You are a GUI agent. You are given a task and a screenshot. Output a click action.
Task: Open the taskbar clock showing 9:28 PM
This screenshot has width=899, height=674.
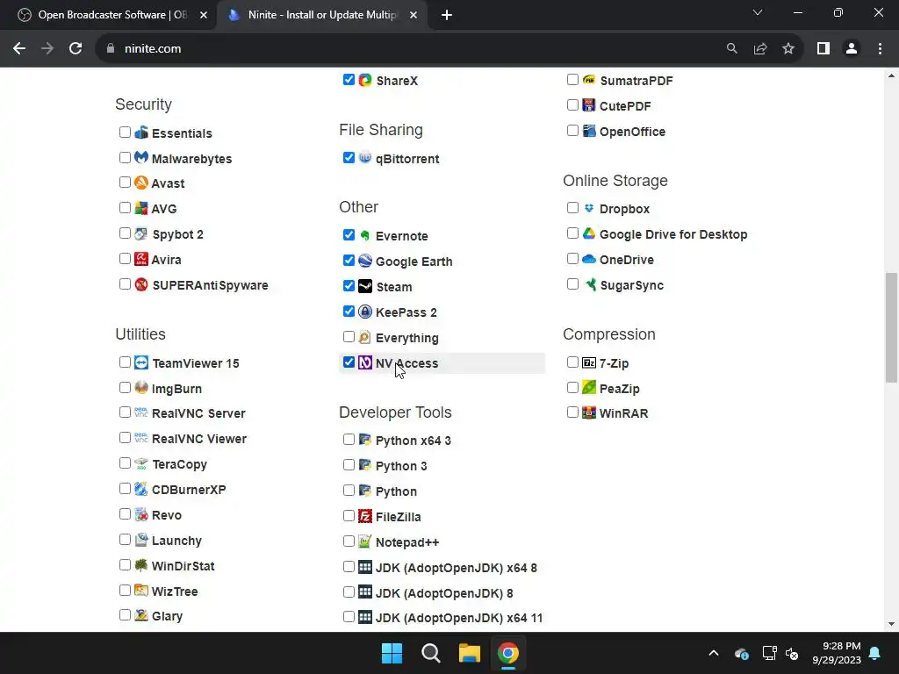[x=837, y=653]
